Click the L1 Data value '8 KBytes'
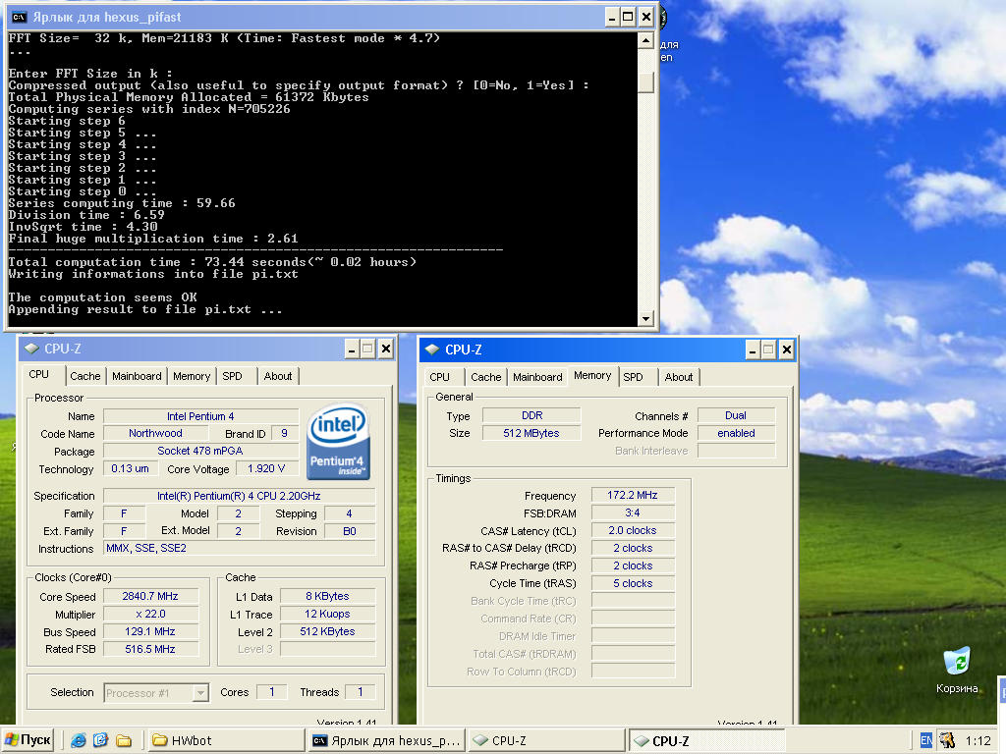This screenshot has width=1006, height=754. (327, 596)
